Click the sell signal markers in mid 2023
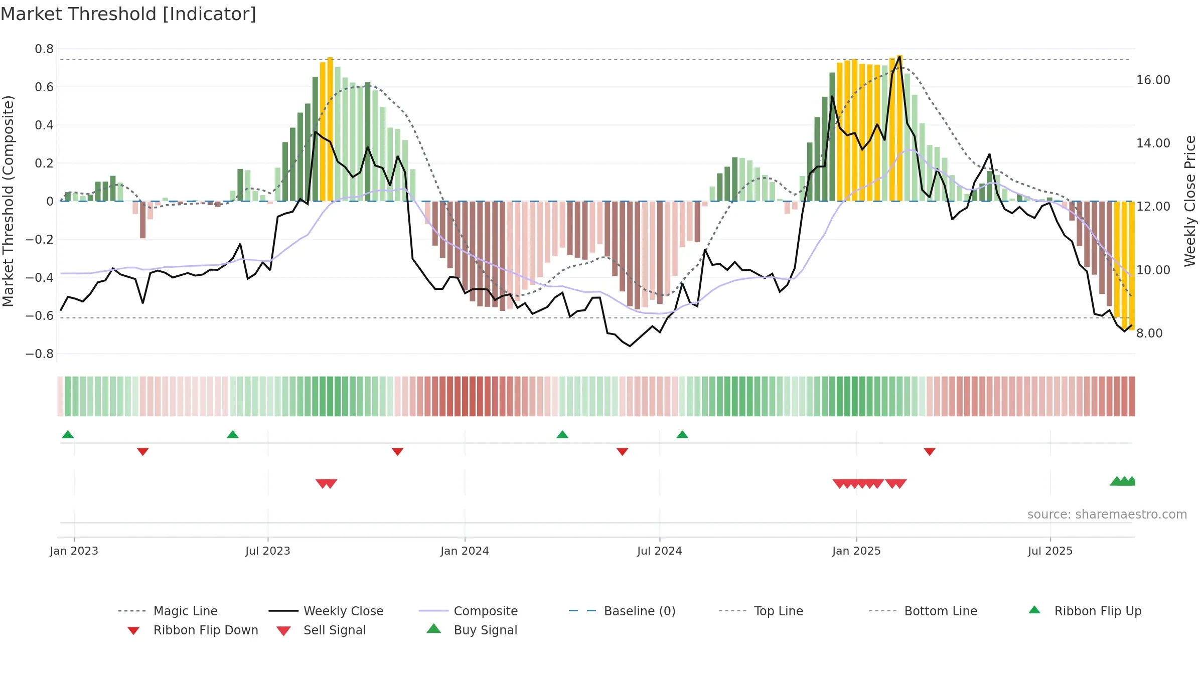1204x677 pixels. (x=327, y=484)
